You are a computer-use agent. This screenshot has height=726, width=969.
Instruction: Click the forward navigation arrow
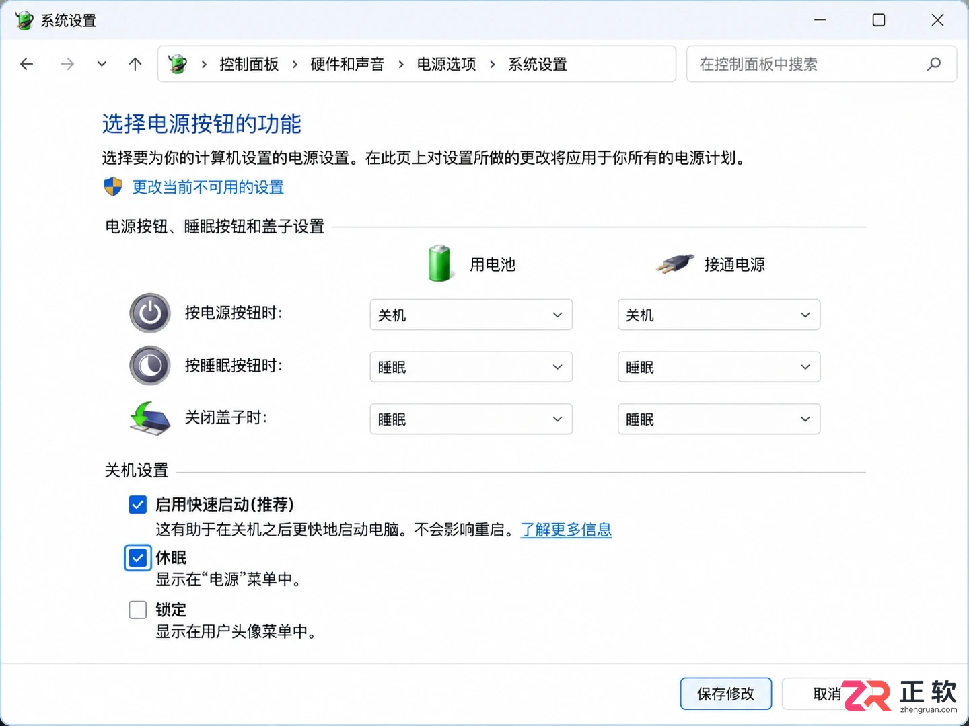click(x=67, y=64)
